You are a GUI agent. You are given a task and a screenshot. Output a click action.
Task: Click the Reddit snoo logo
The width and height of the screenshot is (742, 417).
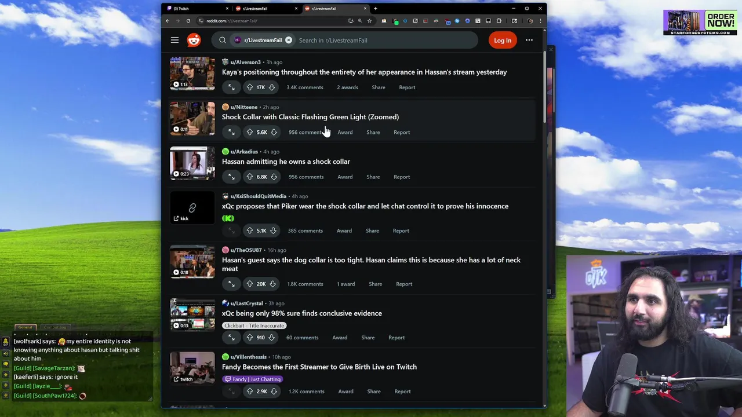point(194,40)
